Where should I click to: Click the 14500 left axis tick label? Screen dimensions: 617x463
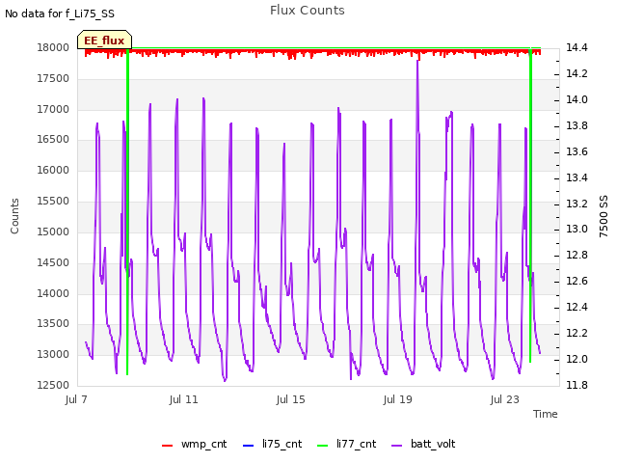pyautogui.click(x=53, y=262)
